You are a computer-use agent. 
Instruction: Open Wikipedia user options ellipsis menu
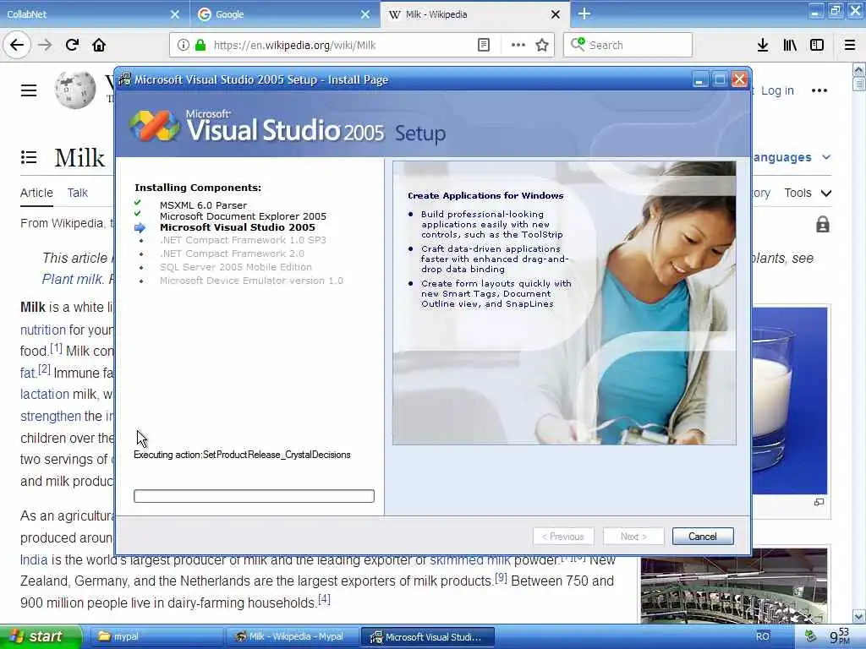[819, 90]
